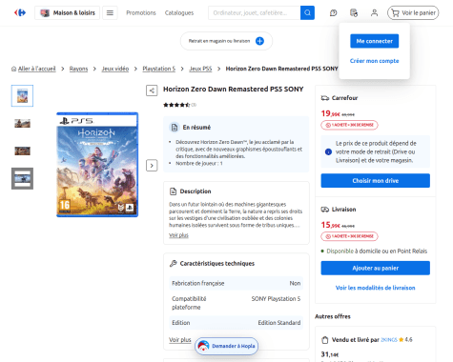Open the Playstation 5 breadcrumb
This screenshot has width=453, height=362.
pyautogui.click(x=158, y=69)
